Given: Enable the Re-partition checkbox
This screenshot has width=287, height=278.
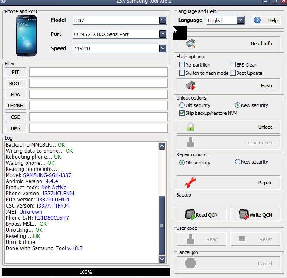Looking at the screenshot, I should (x=182, y=65).
